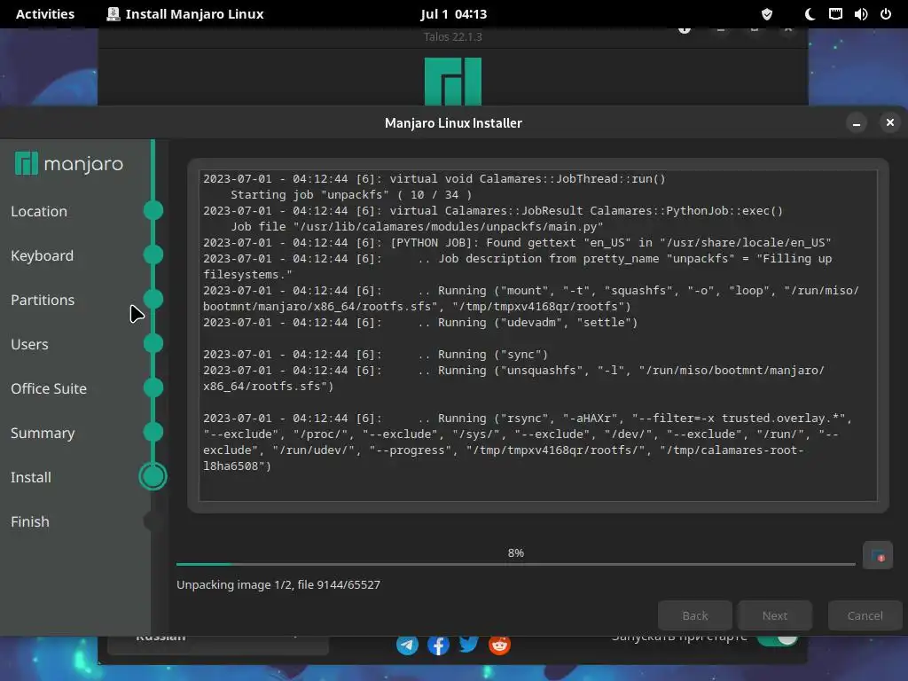Open the Russian language dropdown in Hello
The image size is (908, 681).
(218, 645)
